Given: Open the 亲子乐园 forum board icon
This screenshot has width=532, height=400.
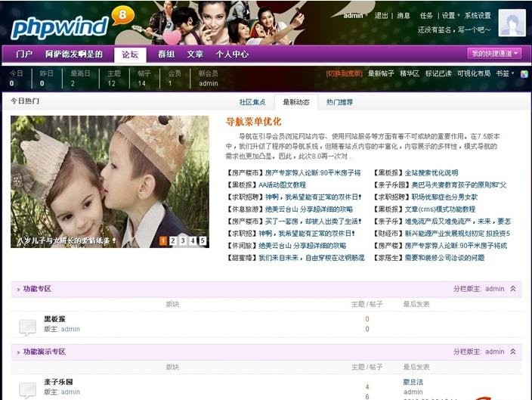Looking at the screenshot, I should tap(27, 390).
